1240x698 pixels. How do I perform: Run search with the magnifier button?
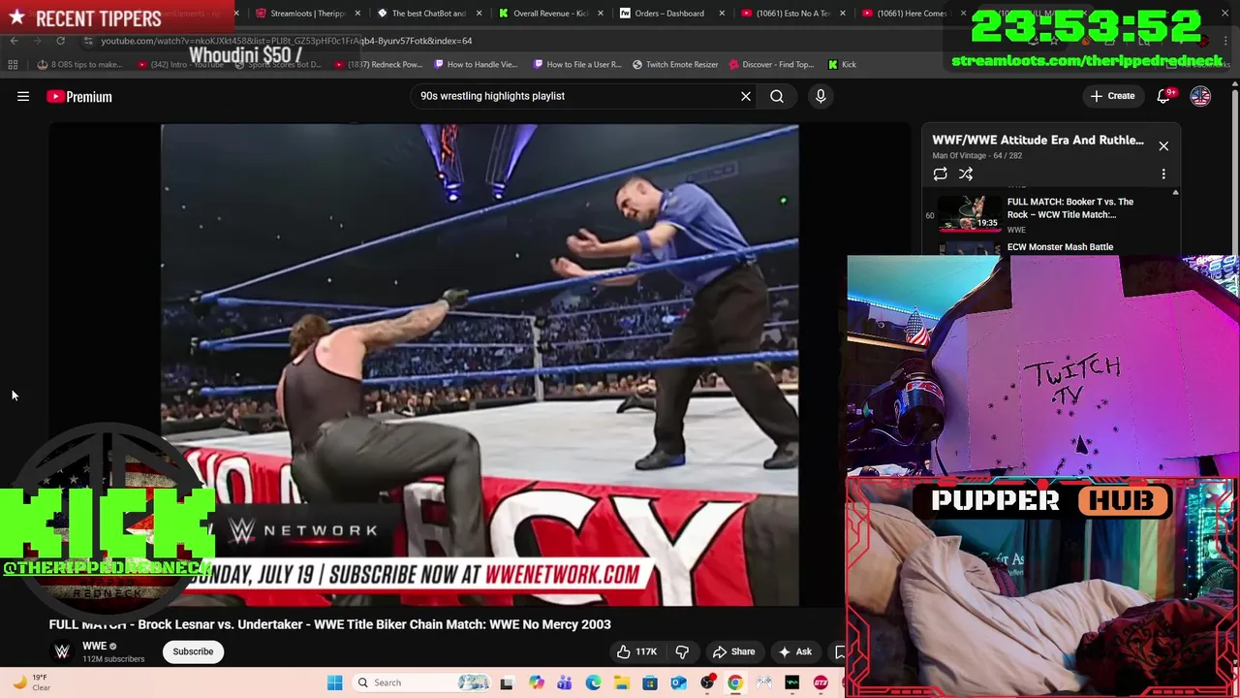coord(777,96)
